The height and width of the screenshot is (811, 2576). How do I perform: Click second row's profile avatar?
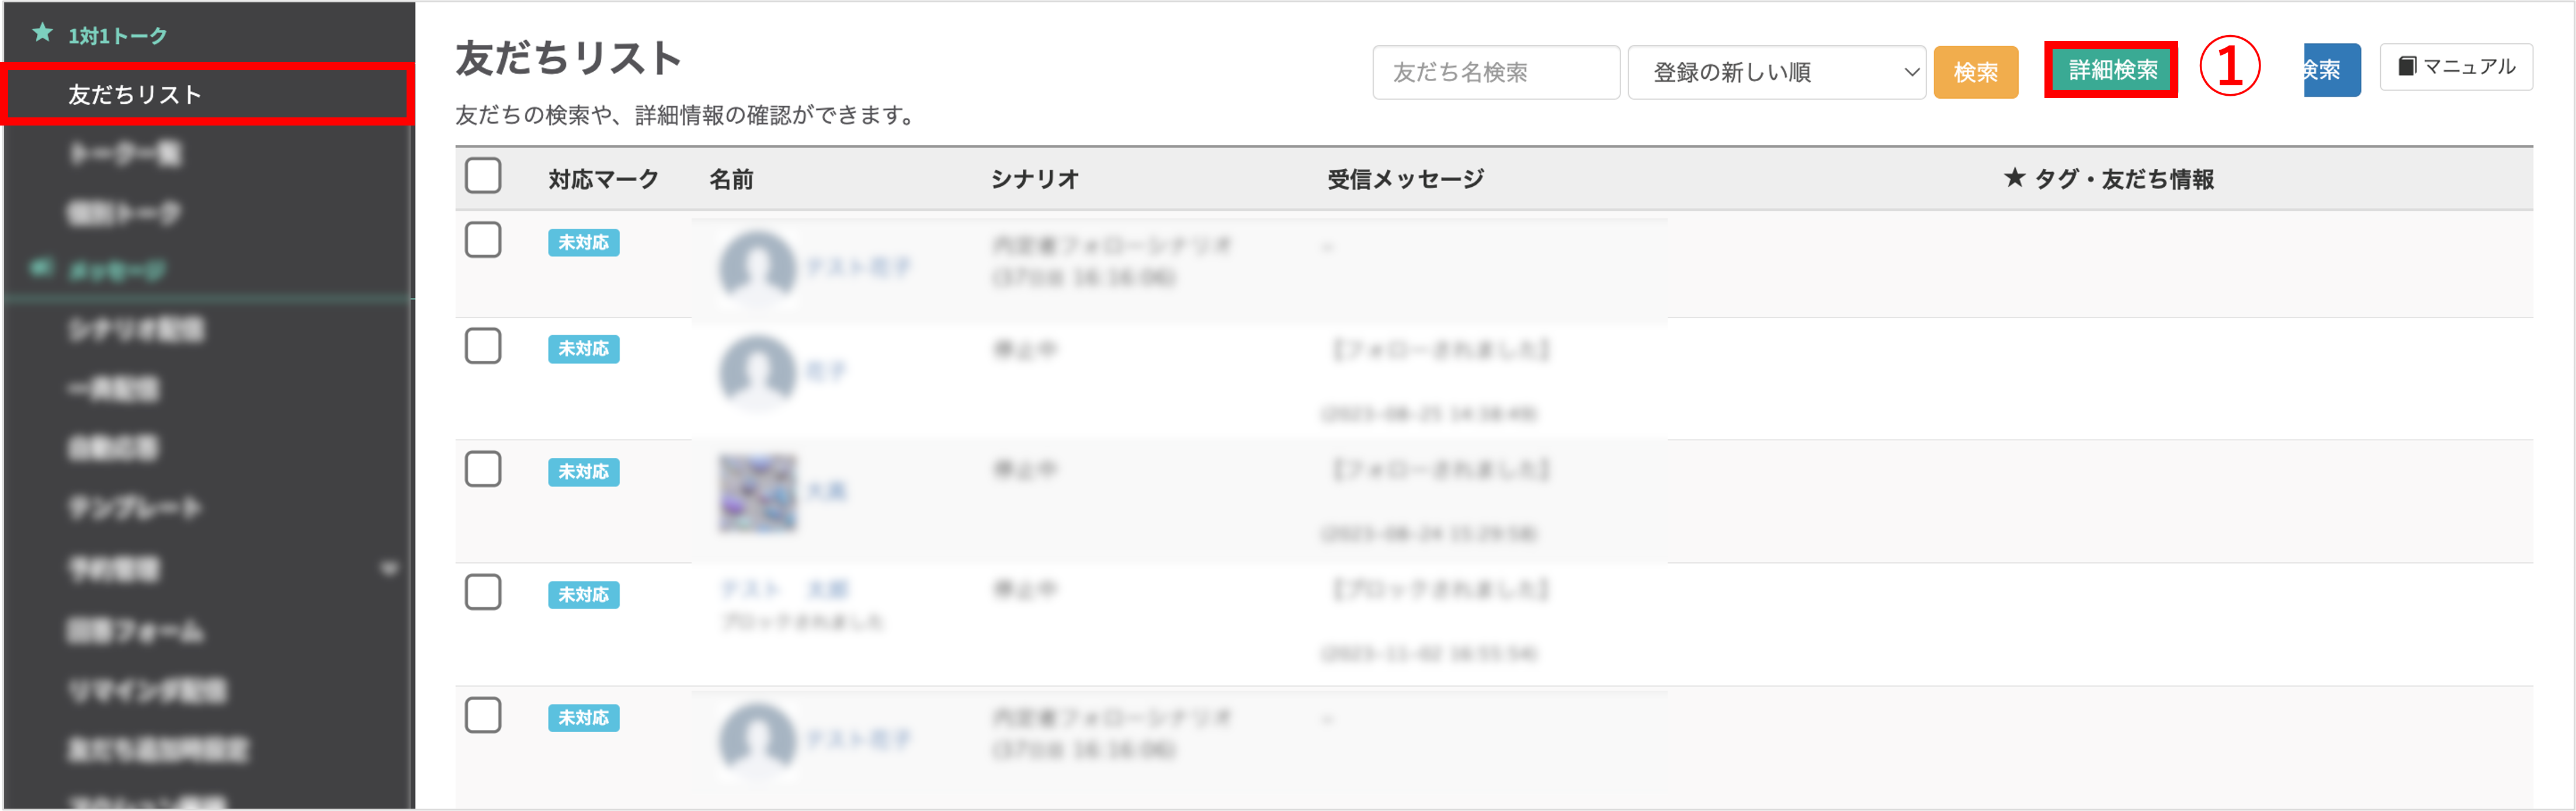point(757,370)
